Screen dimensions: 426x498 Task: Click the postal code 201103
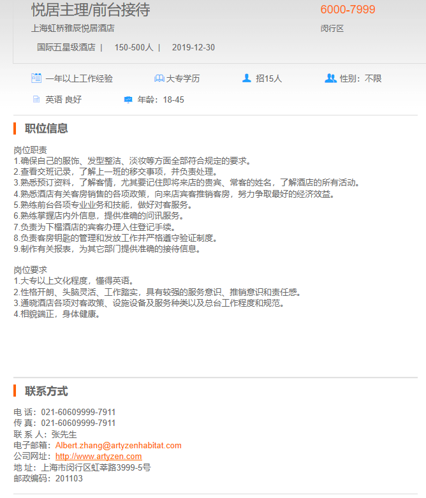pos(69,478)
